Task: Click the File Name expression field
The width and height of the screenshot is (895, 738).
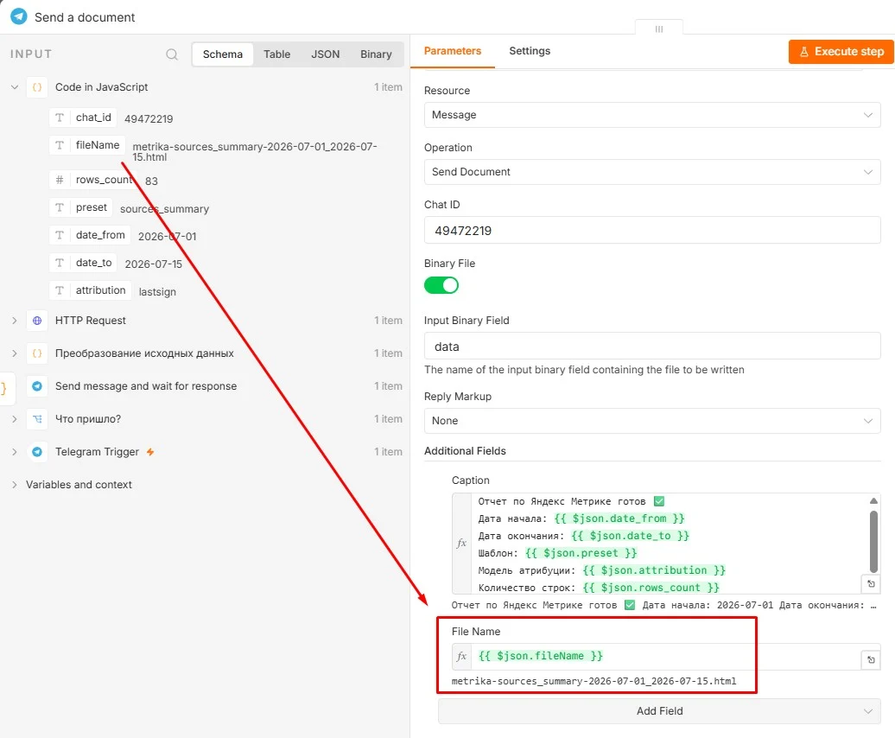Action: pyautogui.click(x=665, y=657)
